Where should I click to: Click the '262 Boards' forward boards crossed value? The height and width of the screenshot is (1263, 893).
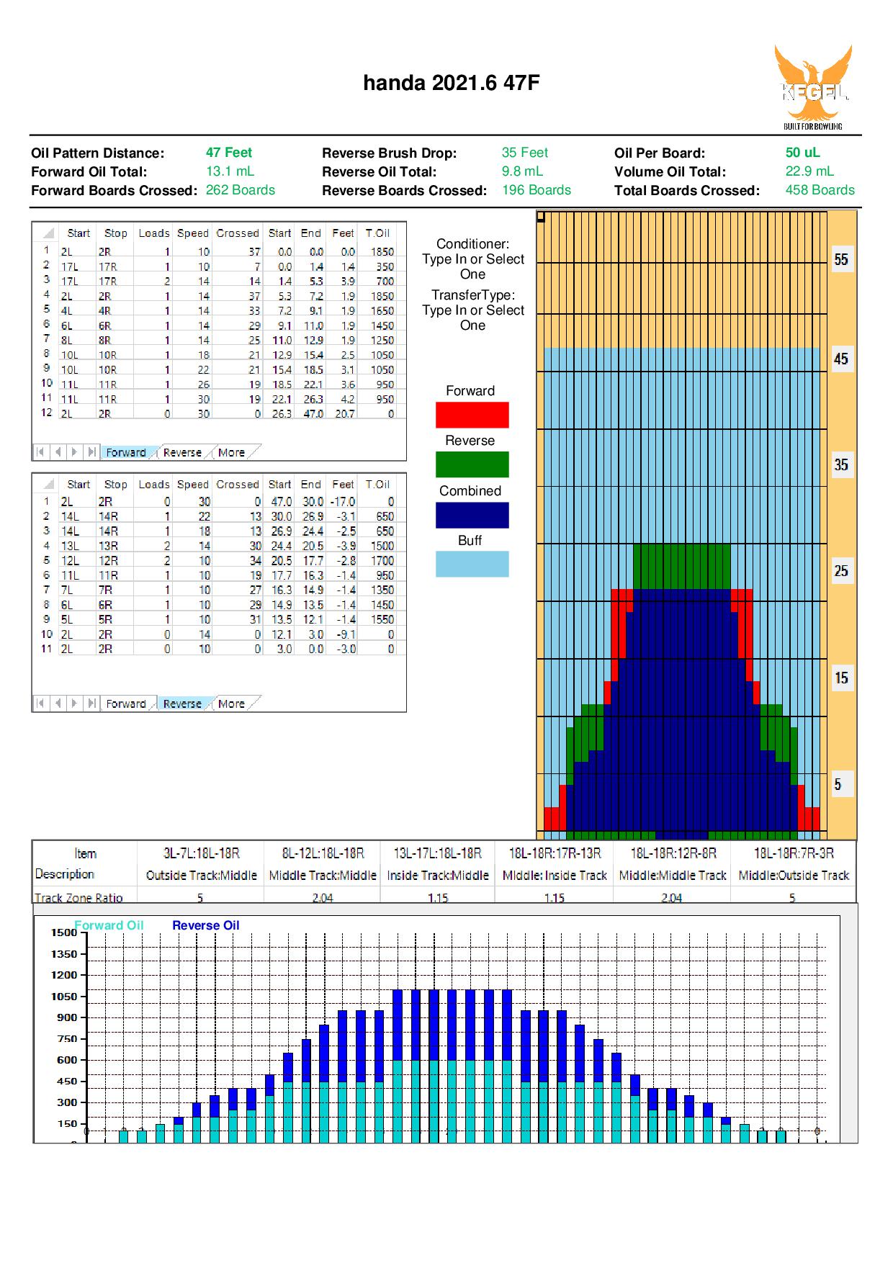[x=241, y=190]
